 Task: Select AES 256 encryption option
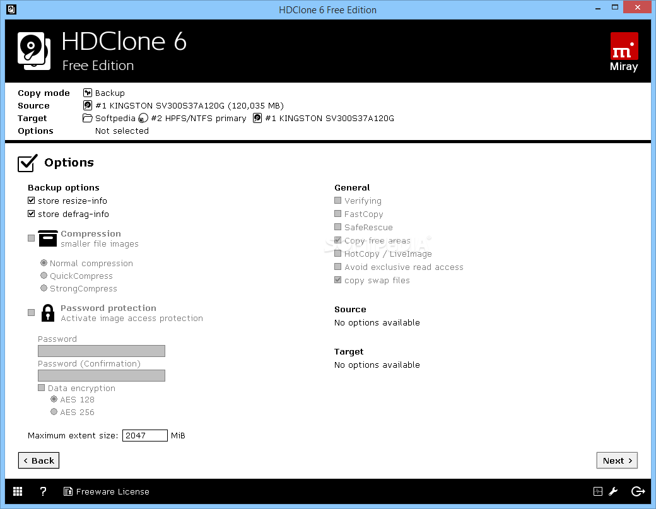coord(54,411)
